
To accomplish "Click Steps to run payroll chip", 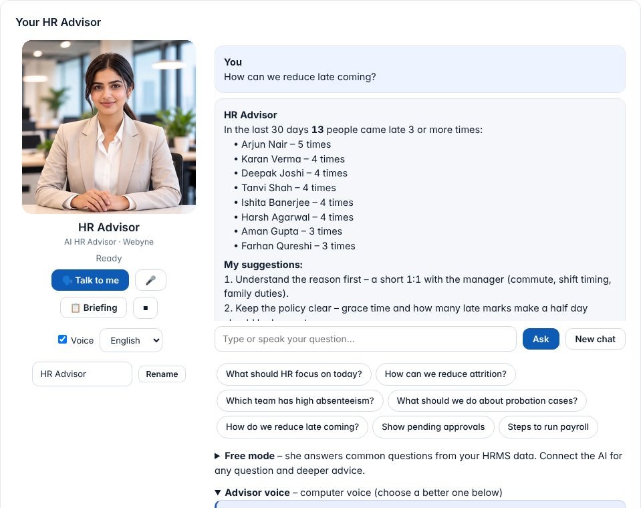I will coord(548,426).
